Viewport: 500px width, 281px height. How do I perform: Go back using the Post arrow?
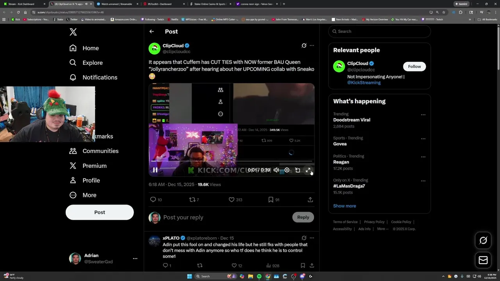click(x=152, y=32)
